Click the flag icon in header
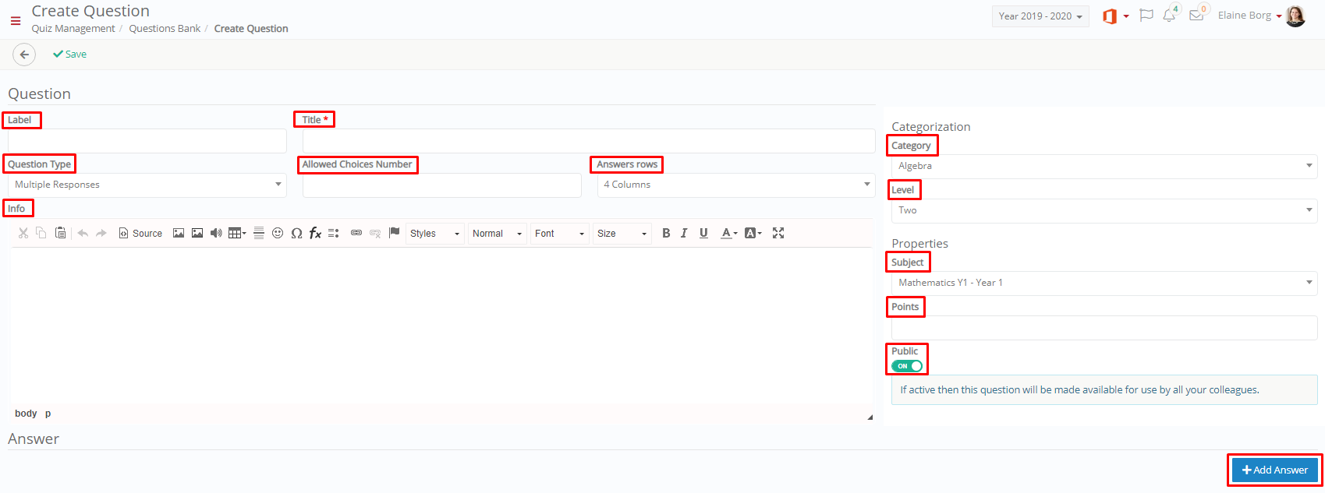The width and height of the screenshot is (1325, 493). point(1146,16)
